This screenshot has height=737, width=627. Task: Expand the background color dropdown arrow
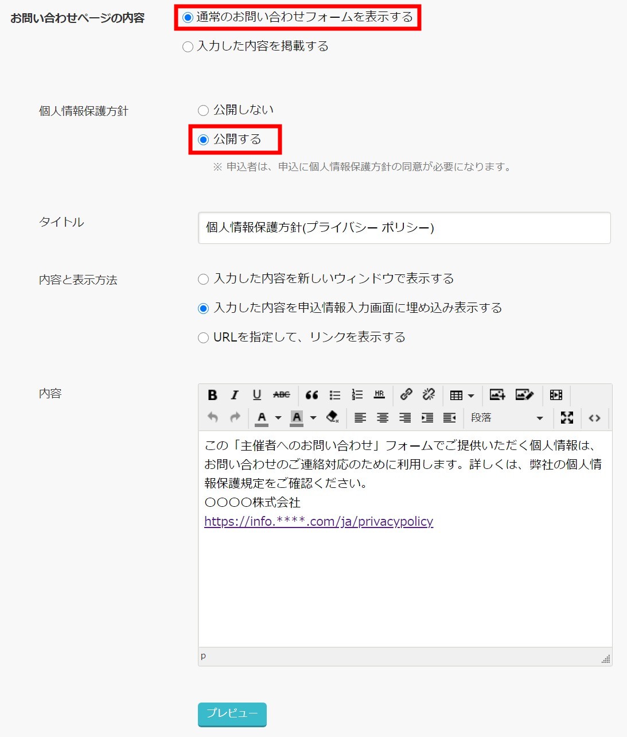[x=313, y=418]
